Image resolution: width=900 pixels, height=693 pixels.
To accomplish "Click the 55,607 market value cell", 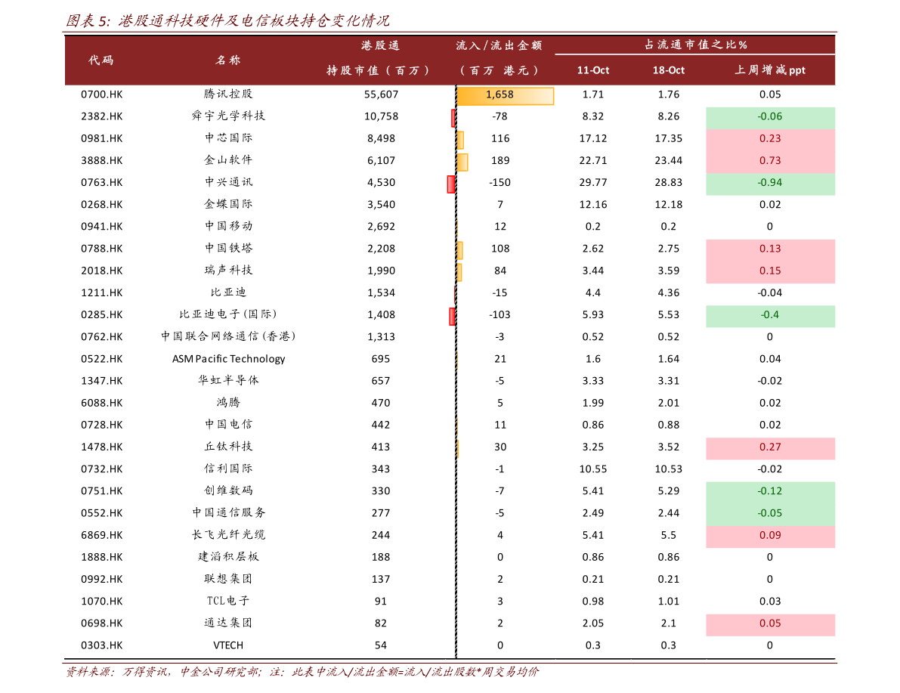I will 381,94.
